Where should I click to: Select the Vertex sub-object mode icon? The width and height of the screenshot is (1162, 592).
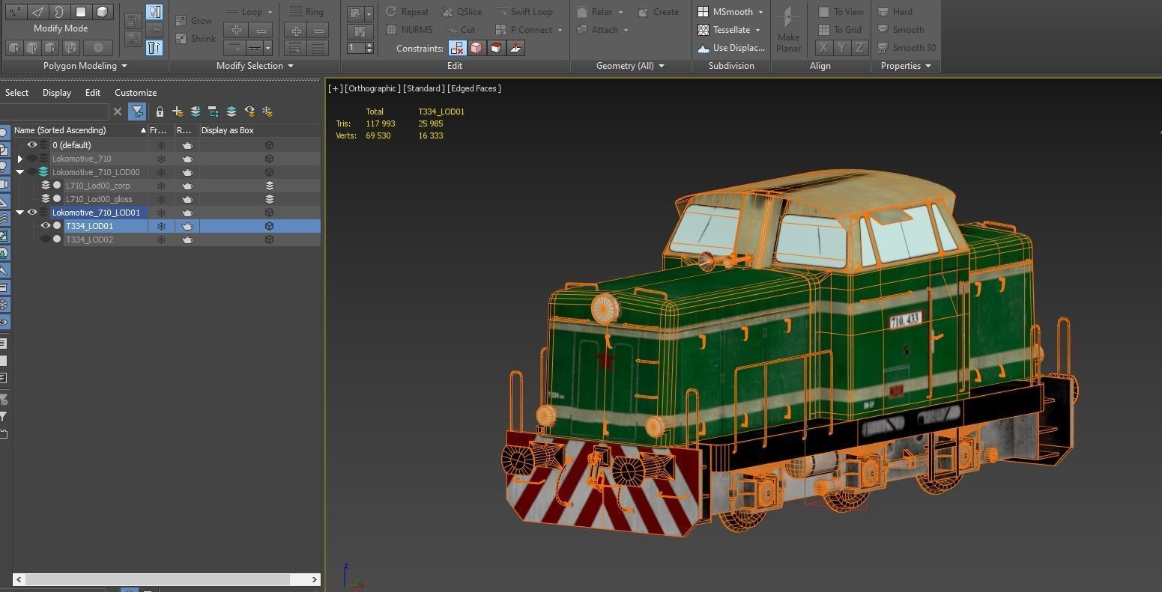pos(16,12)
